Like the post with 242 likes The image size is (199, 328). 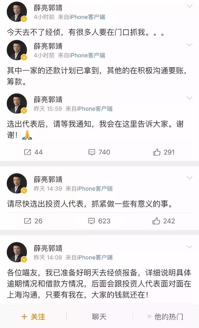[x=156, y=221]
